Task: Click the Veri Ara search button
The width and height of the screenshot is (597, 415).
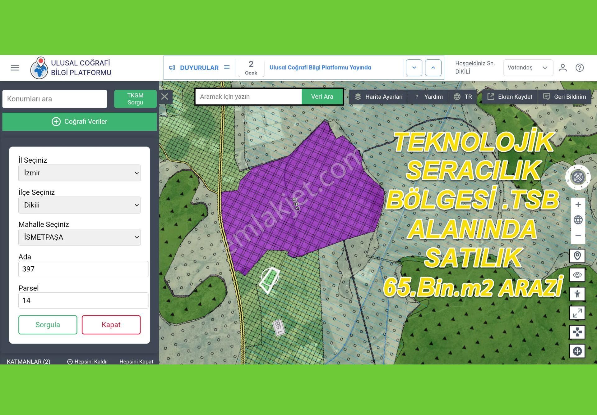Action: [322, 97]
